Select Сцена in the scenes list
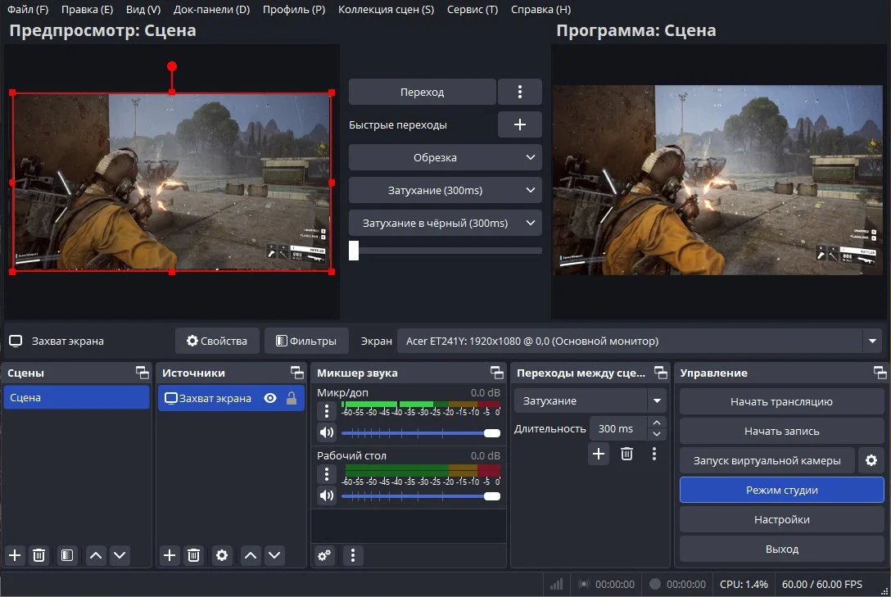This screenshot has height=597, width=891. (x=76, y=398)
